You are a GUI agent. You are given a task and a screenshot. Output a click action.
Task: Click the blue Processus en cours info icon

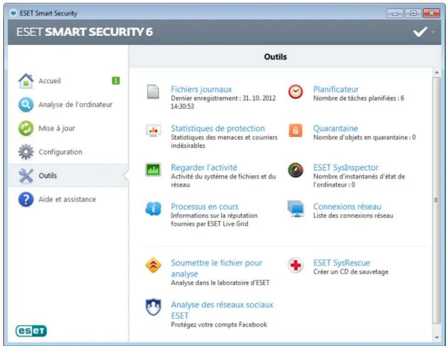click(153, 209)
